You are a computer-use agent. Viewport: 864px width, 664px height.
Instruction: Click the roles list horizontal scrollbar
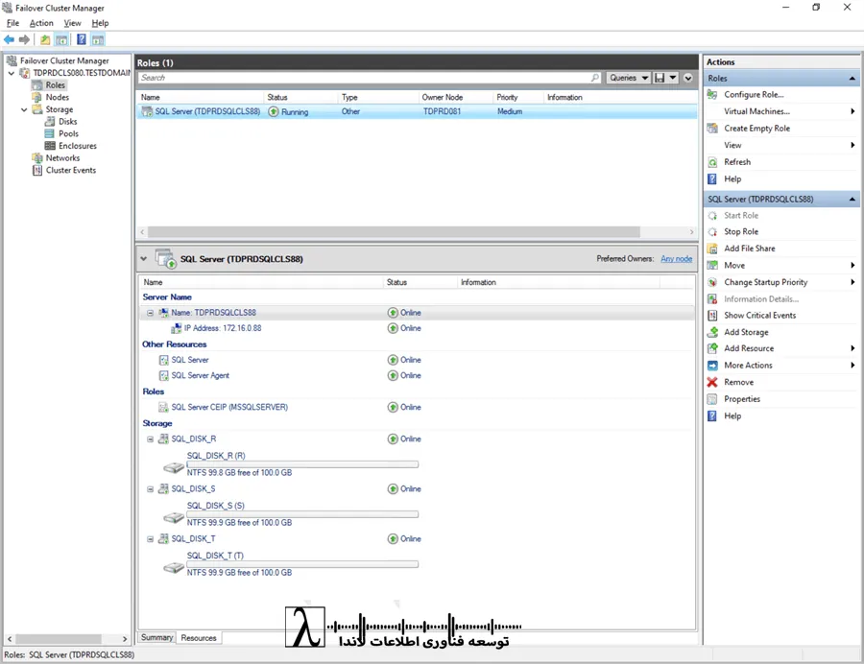(x=394, y=232)
